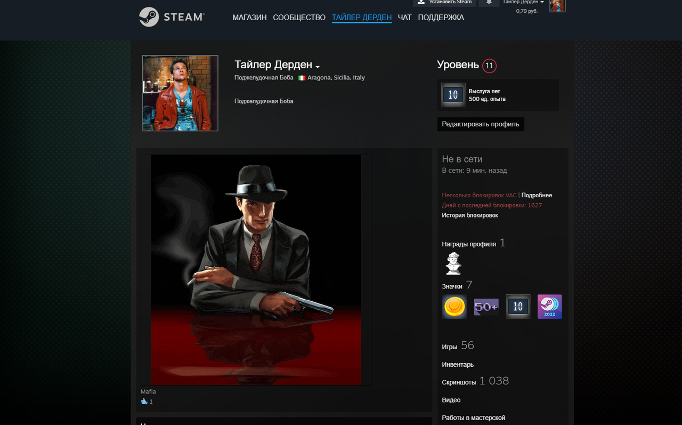Open the Игры 56 link
This screenshot has width=682, height=425.
coord(458,346)
